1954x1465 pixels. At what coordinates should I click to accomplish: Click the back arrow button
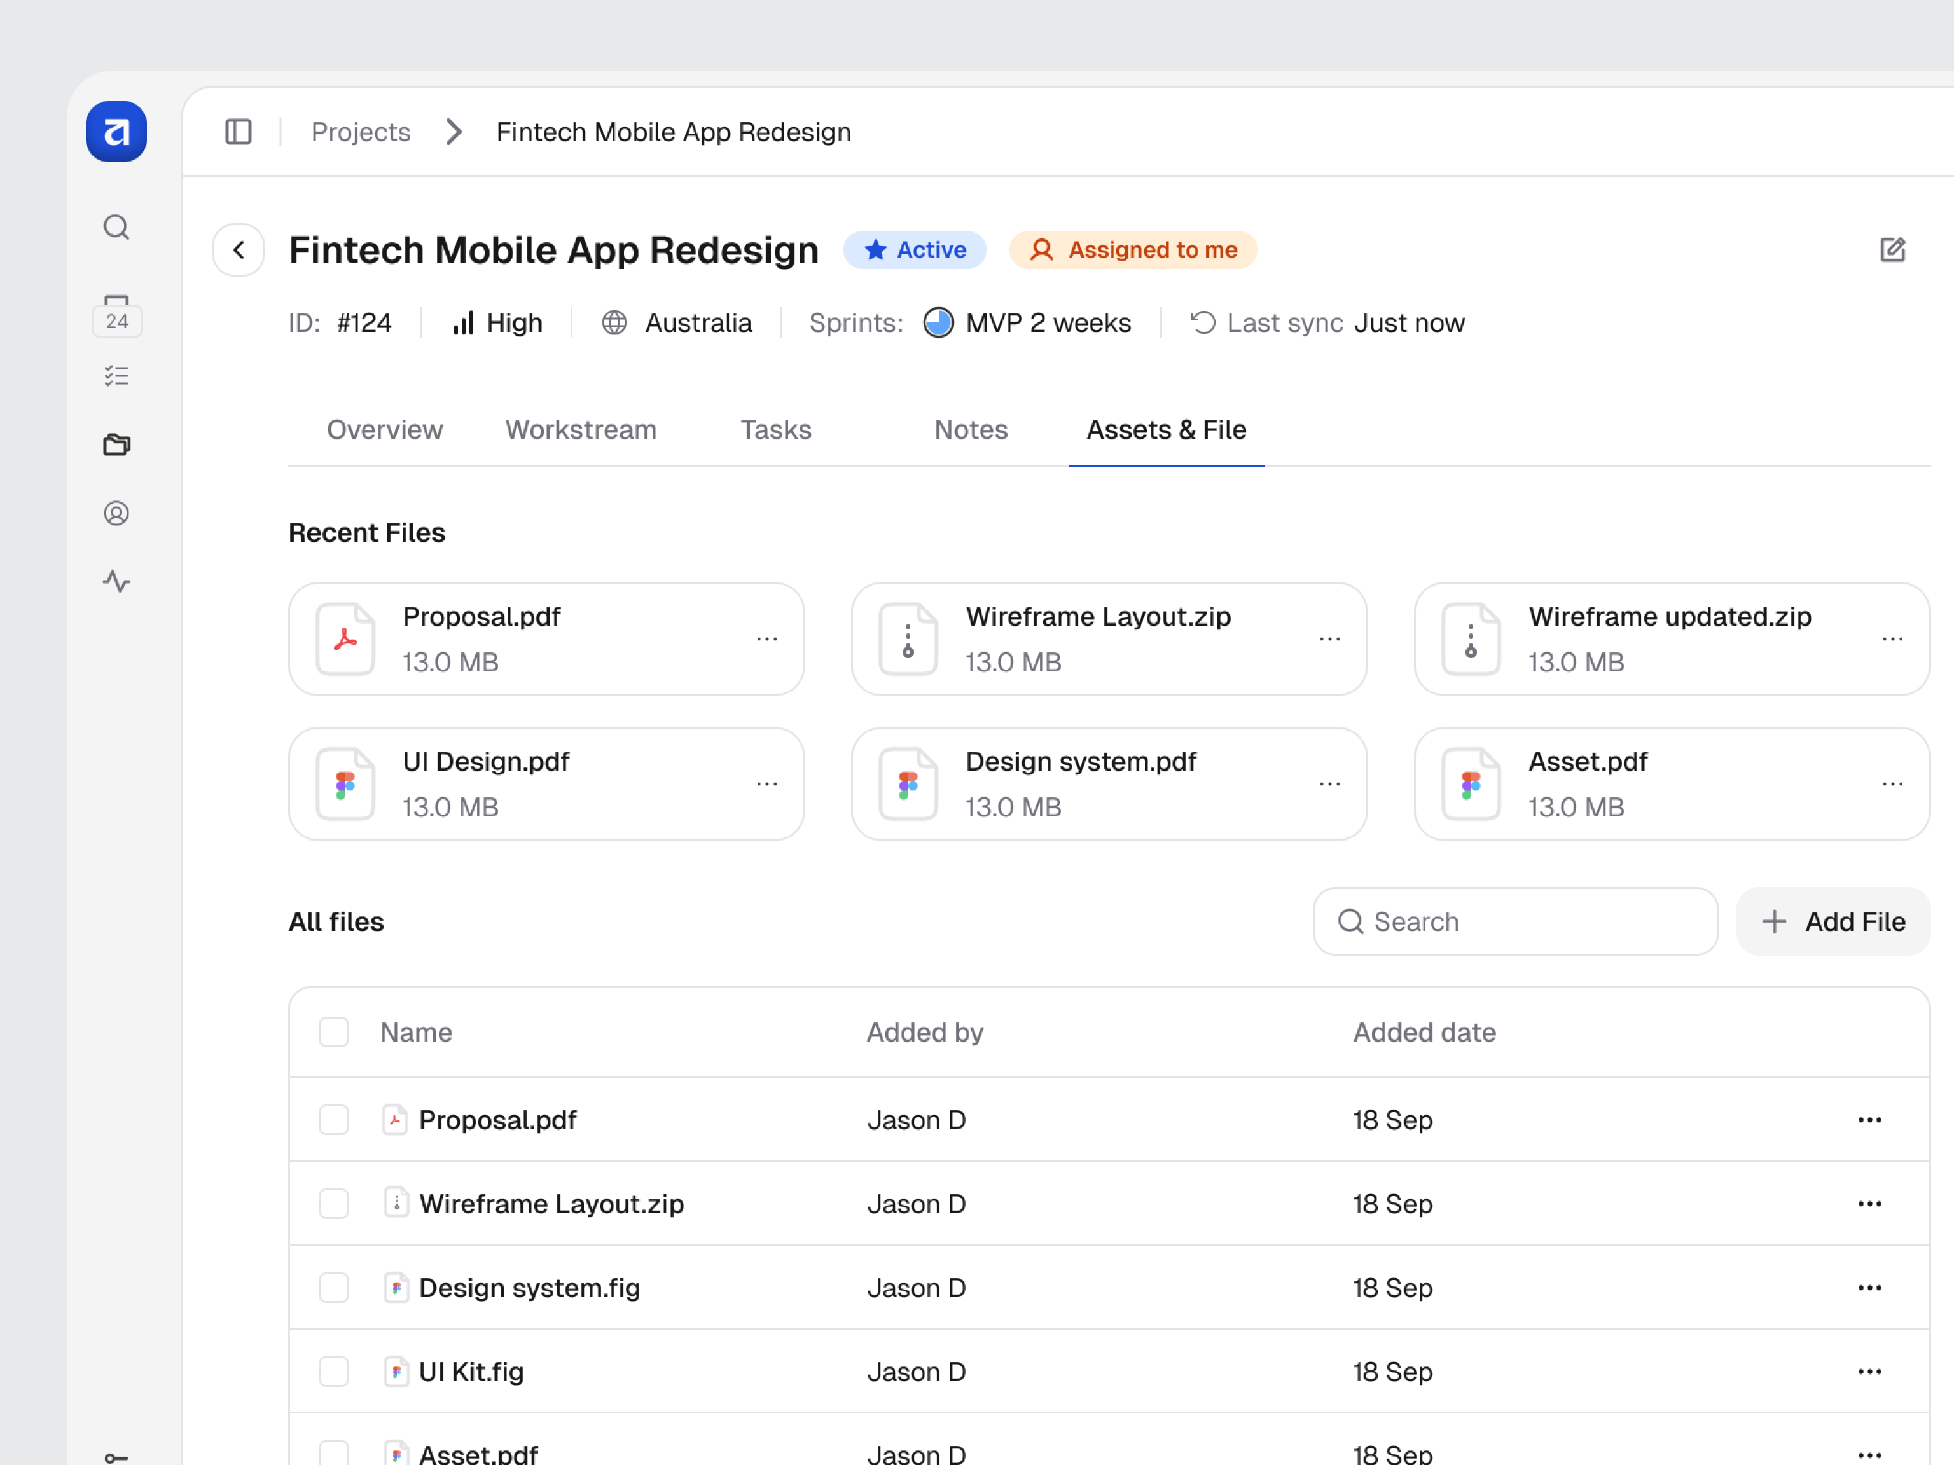[x=239, y=250]
